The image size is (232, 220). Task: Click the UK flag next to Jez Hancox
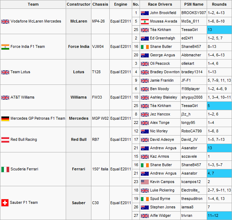tap(145, 114)
